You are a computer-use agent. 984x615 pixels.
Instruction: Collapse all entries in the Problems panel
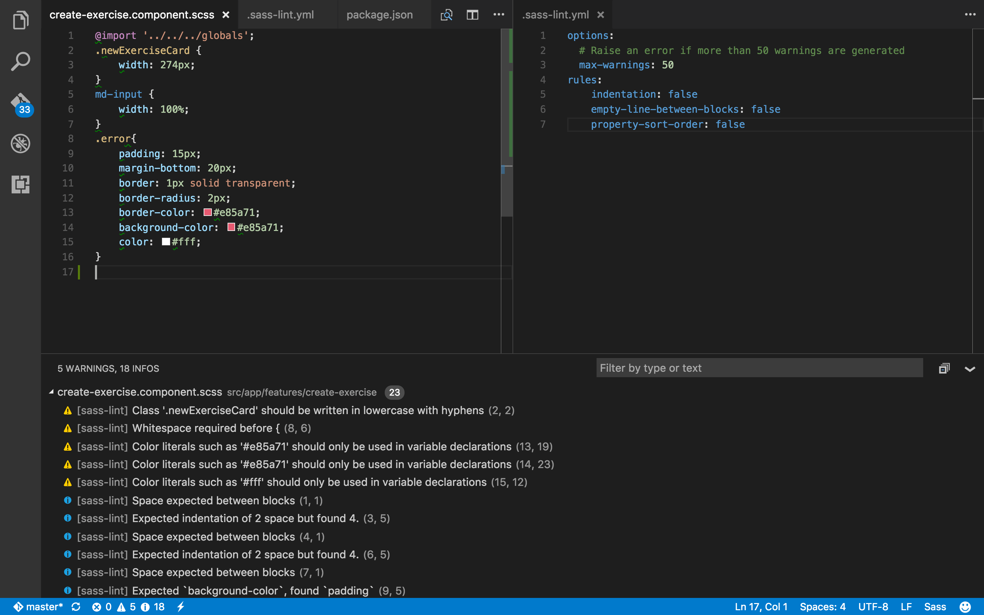click(x=944, y=368)
